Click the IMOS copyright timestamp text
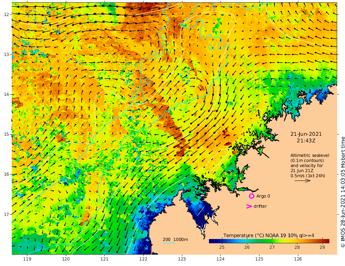The height and width of the screenshot is (266, 345). [343, 192]
